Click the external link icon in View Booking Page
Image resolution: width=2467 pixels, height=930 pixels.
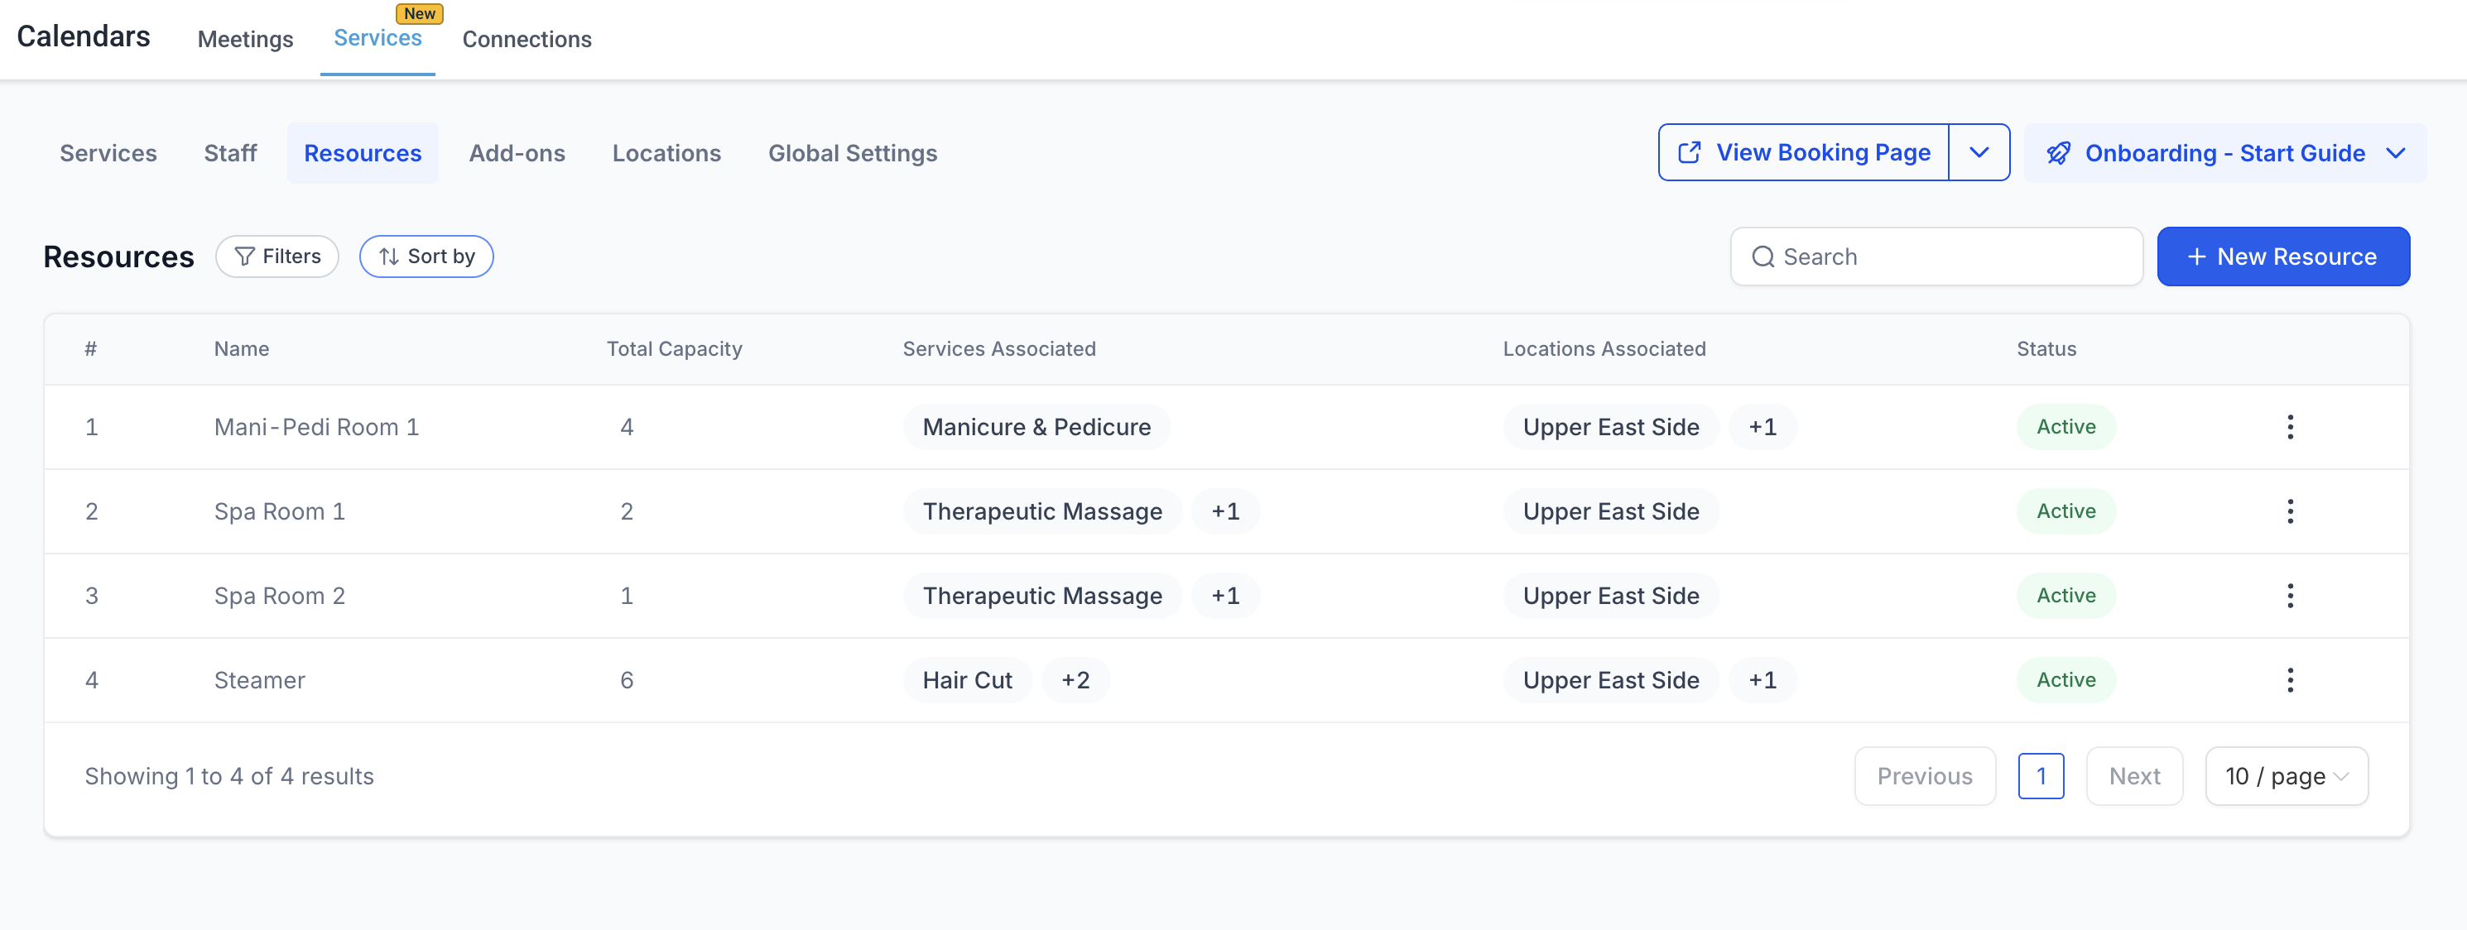pyautogui.click(x=1690, y=152)
